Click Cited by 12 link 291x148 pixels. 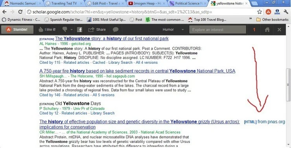[49, 113]
